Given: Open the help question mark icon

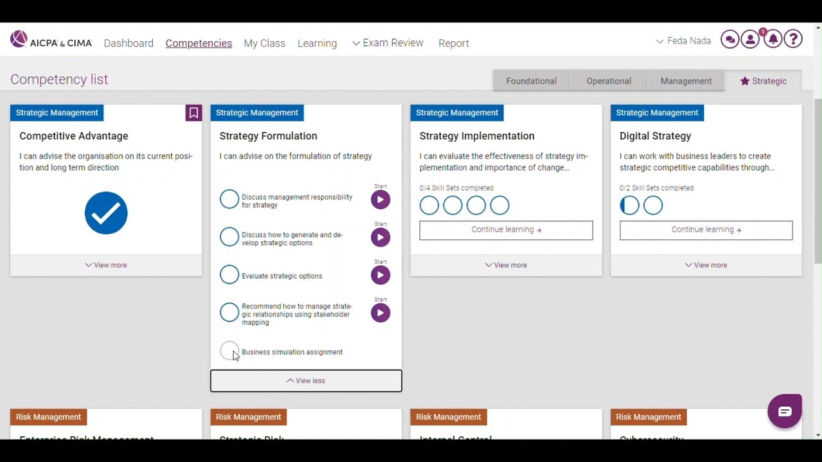Looking at the screenshot, I should [793, 39].
